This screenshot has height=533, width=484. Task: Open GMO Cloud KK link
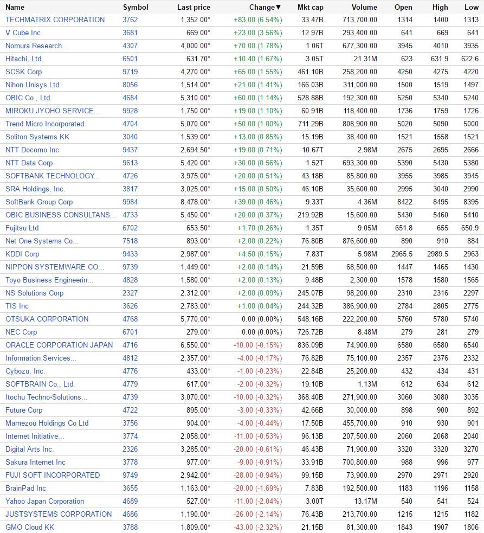[x=30, y=528]
